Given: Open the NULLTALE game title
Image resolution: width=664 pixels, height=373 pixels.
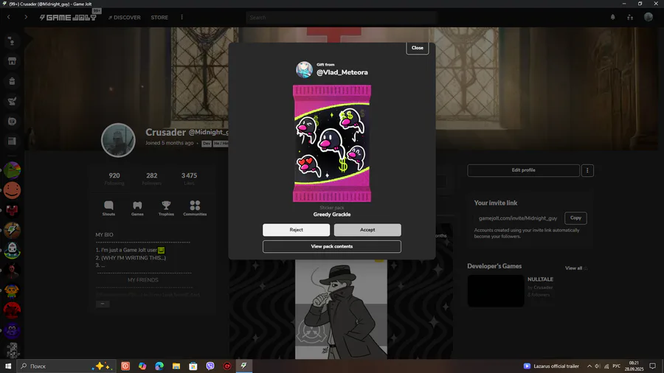Looking at the screenshot, I should 540,279.
